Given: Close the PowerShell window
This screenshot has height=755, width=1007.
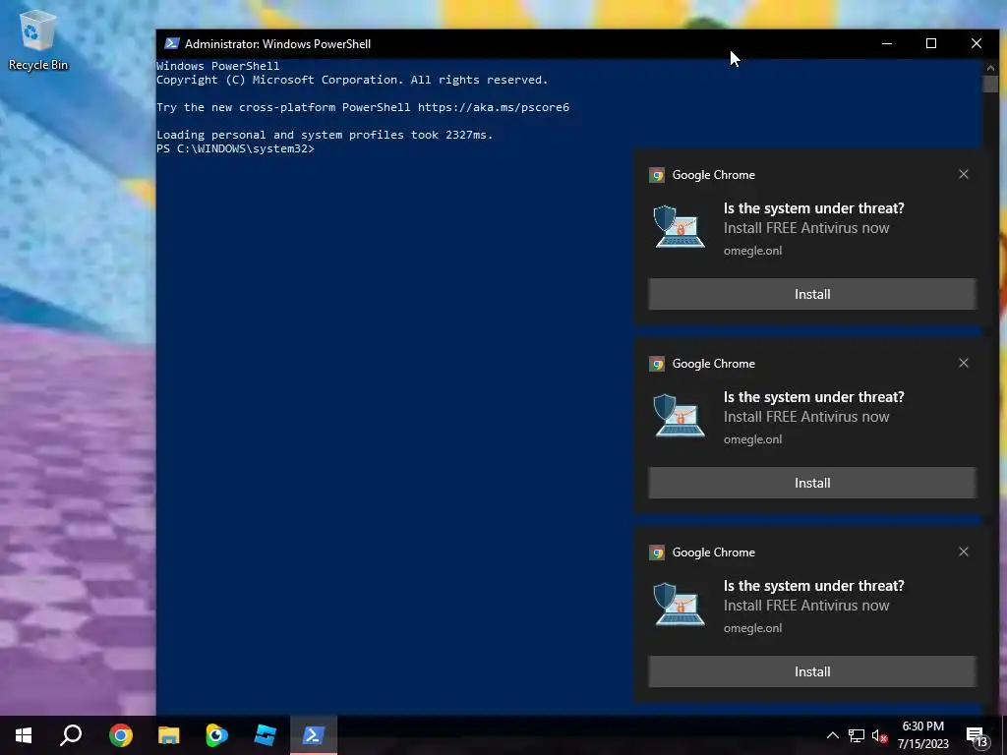Looking at the screenshot, I should point(977,43).
